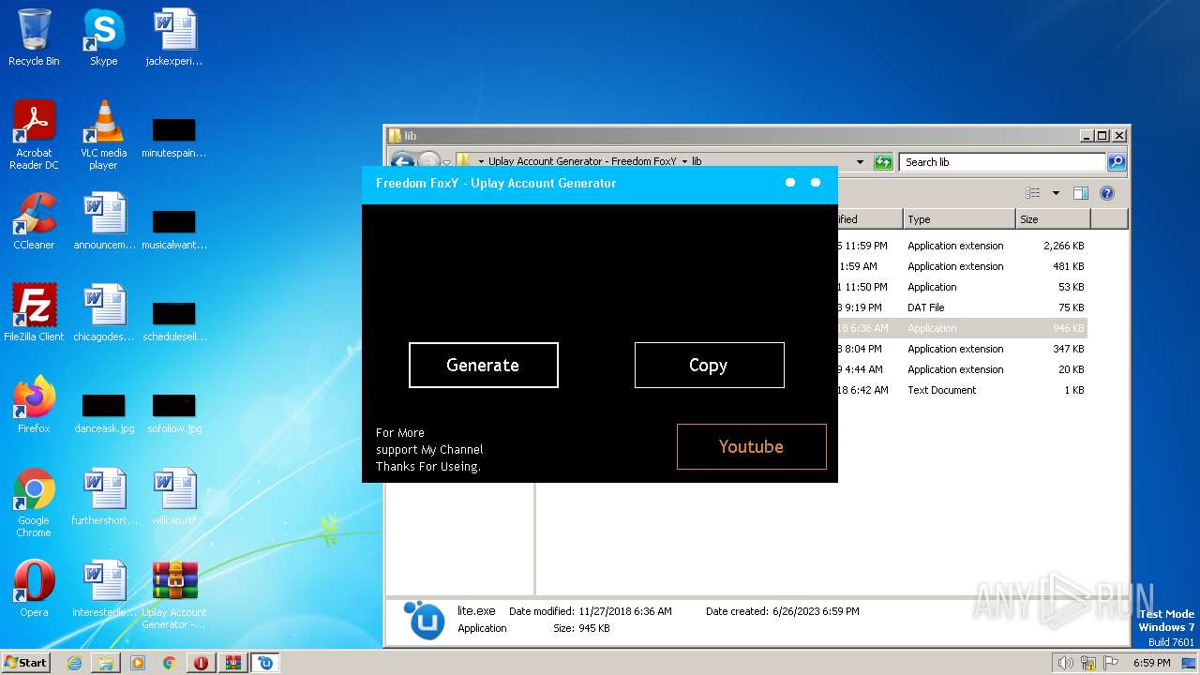Image resolution: width=1200 pixels, height=675 pixels.
Task: Select the 347 KB Application extension row
Action: [962, 349]
